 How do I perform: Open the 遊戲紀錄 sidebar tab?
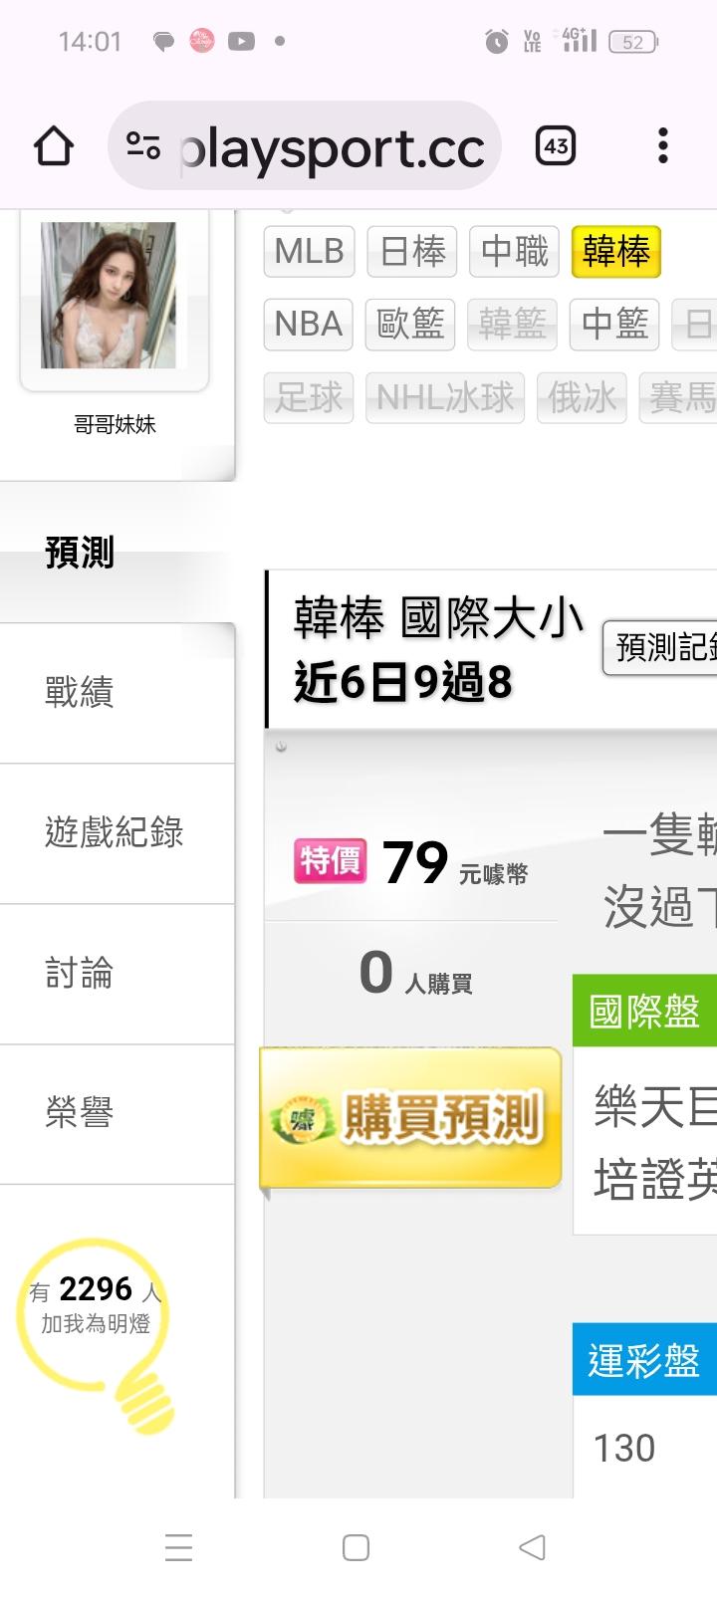point(117,833)
